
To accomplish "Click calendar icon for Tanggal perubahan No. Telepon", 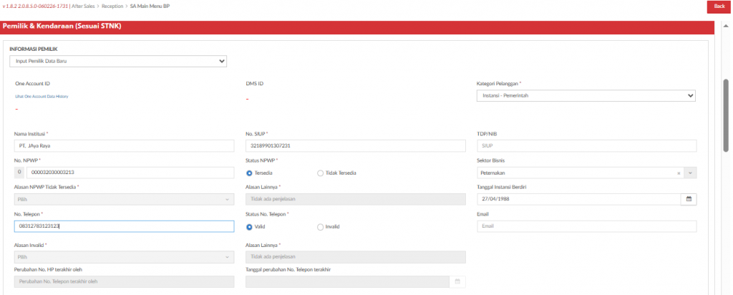I will [457, 281].
